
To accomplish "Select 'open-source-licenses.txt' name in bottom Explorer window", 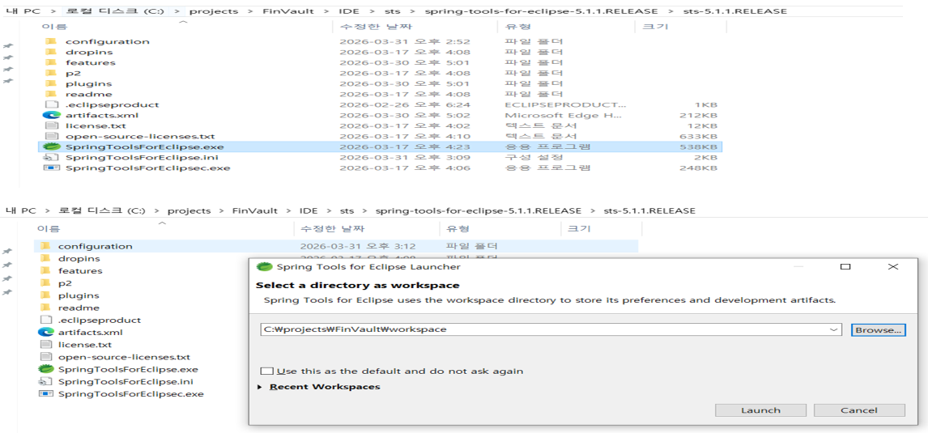I will tap(124, 357).
